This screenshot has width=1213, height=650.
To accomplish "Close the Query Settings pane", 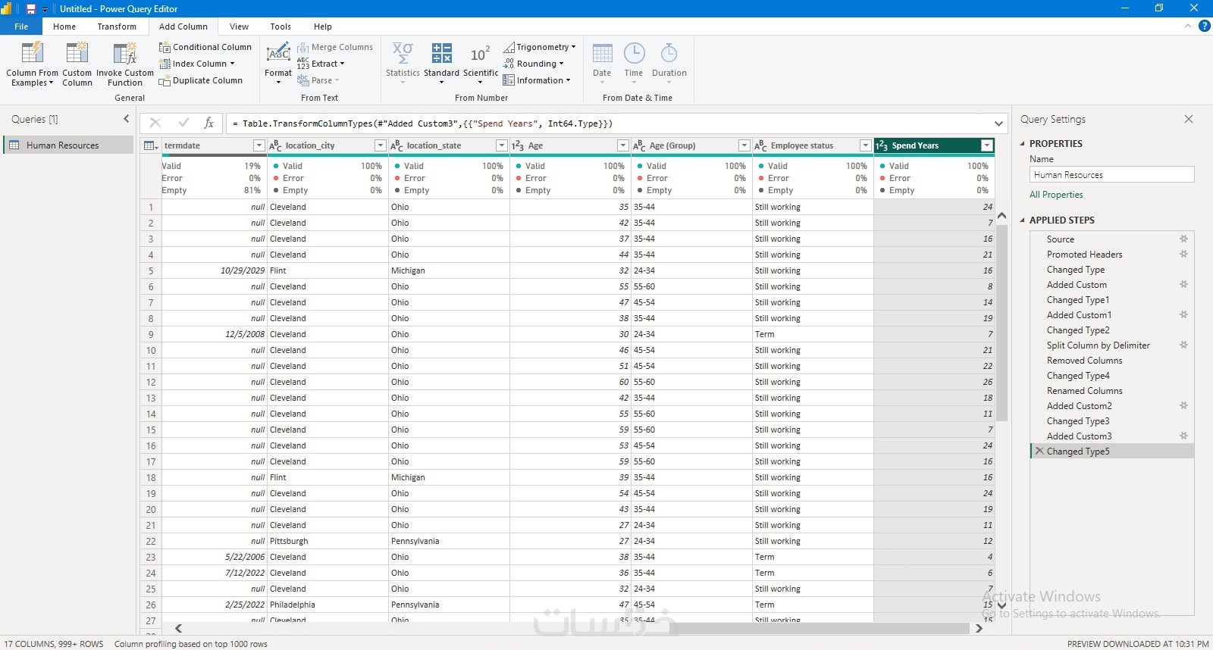I will tap(1189, 119).
